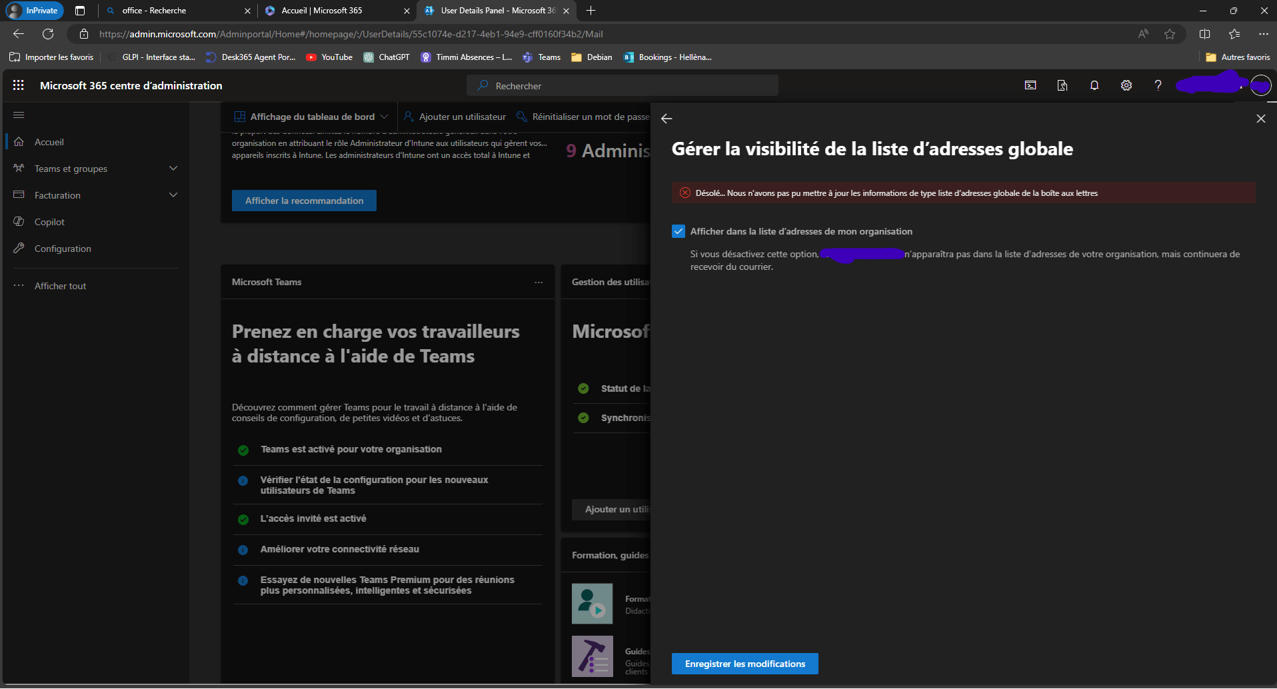Image resolution: width=1277 pixels, height=689 pixels.
Task: Open new browser tab
Action: (x=591, y=11)
